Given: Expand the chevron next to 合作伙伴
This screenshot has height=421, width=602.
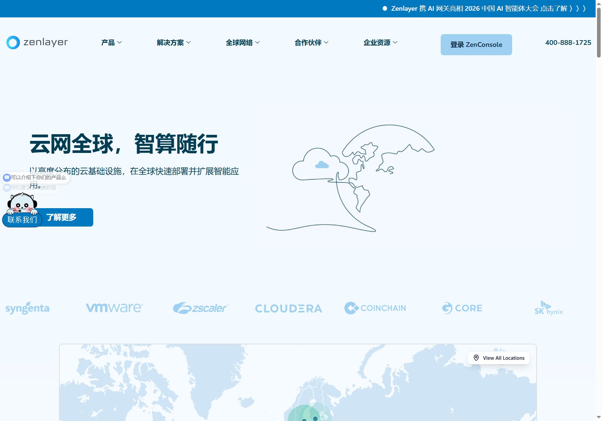Looking at the screenshot, I should pyautogui.click(x=326, y=43).
